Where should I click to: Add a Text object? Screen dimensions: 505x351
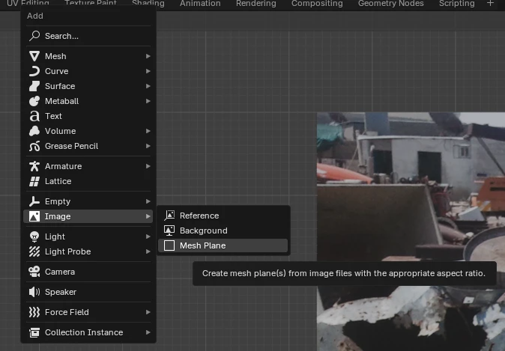(x=53, y=116)
